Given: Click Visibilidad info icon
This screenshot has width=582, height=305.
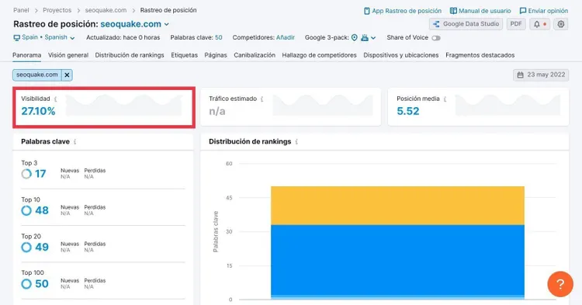Looking at the screenshot, I should click(x=55, y=99).
